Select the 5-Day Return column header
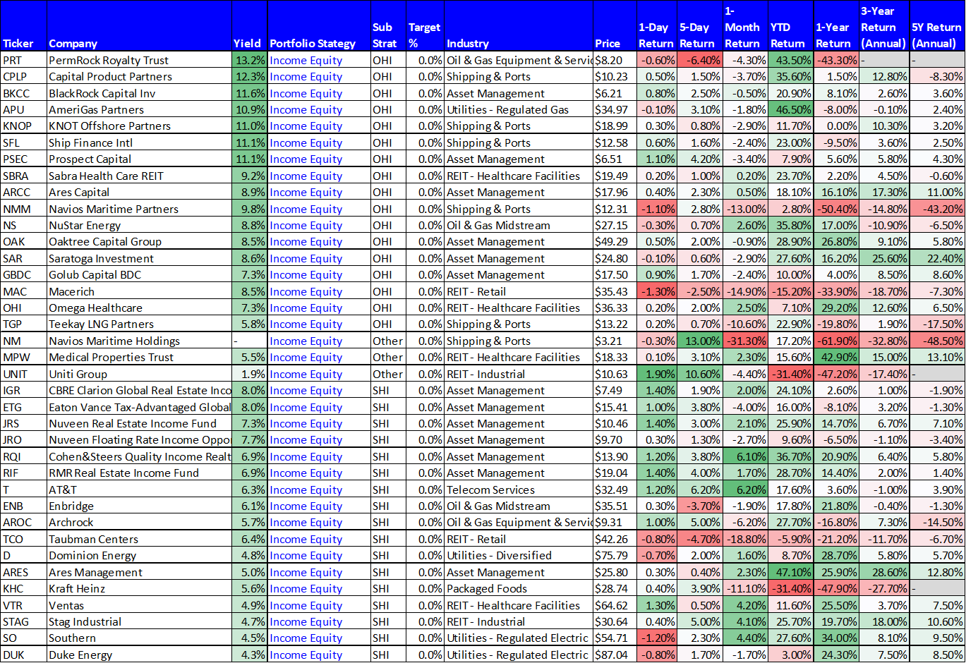Viewport: 966px width, 663px height. (699, 27)
